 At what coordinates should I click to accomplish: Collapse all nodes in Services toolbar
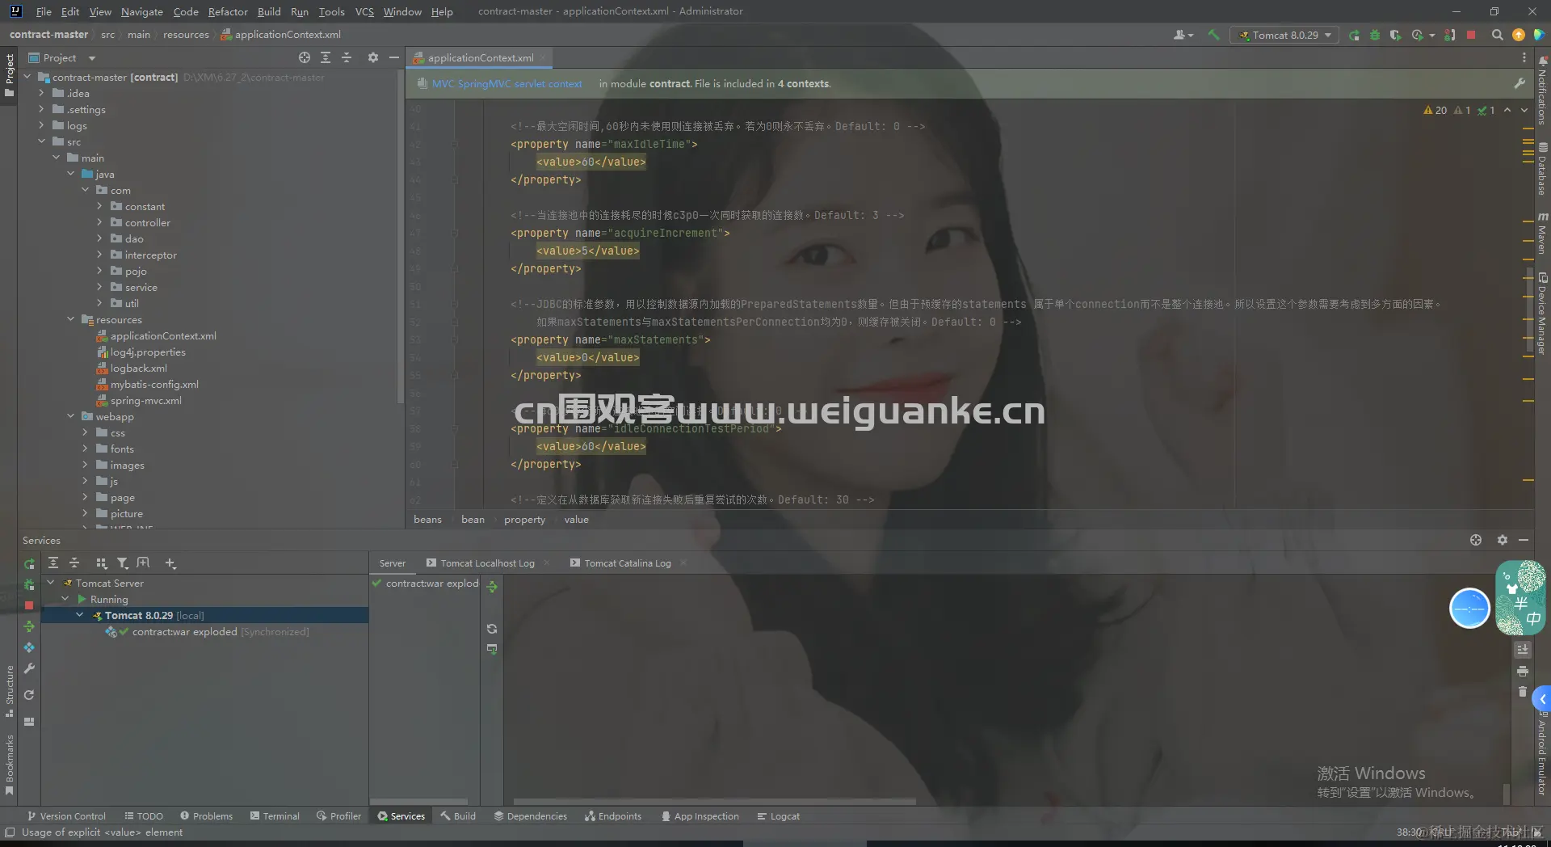point(74,563)
